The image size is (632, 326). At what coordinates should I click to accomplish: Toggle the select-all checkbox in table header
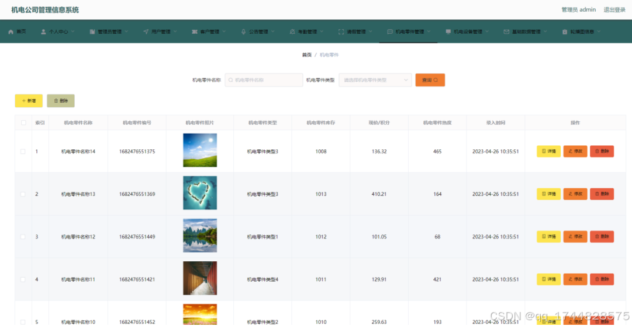[x=23, y=122]
